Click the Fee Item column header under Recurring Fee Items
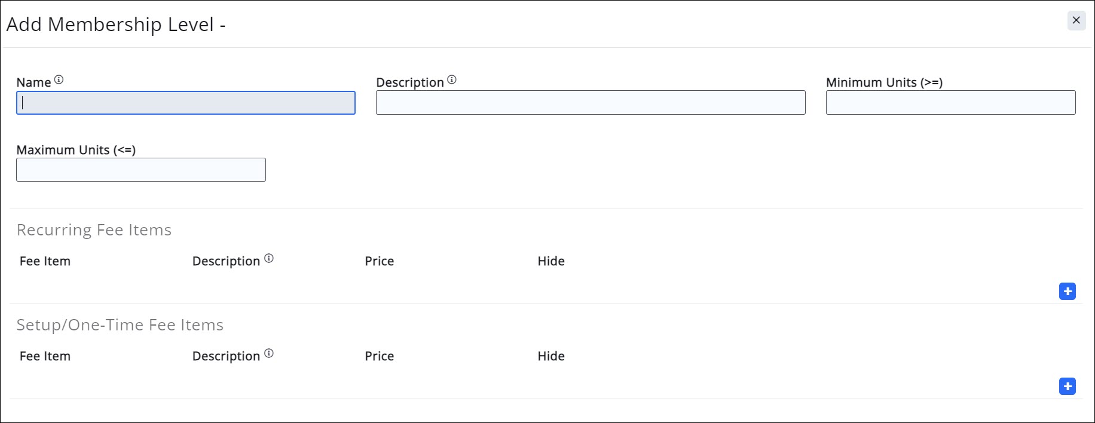1095x423 pixels. [45, 261]
